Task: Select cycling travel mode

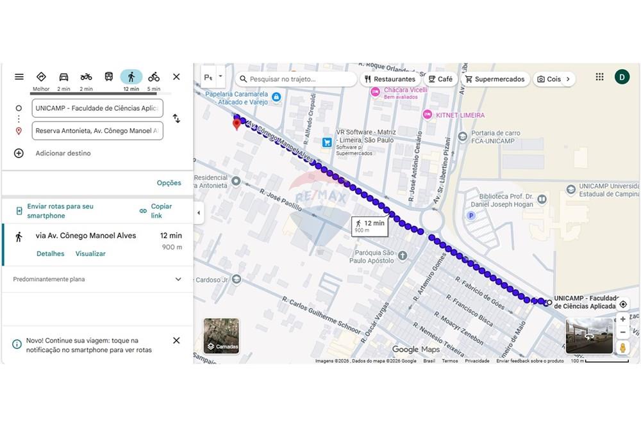Action: pos(154,77)
